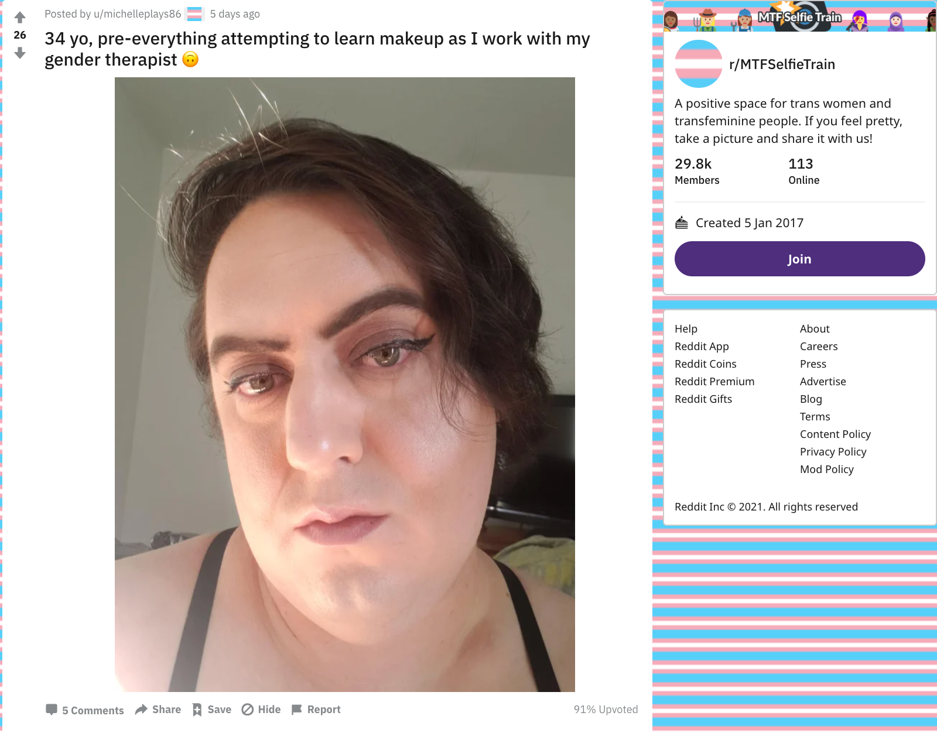Open the 5 Comments section
Image resolution: width=937 pixels, height=733 pixels.
pyautogui.click(x=85, y=710)
